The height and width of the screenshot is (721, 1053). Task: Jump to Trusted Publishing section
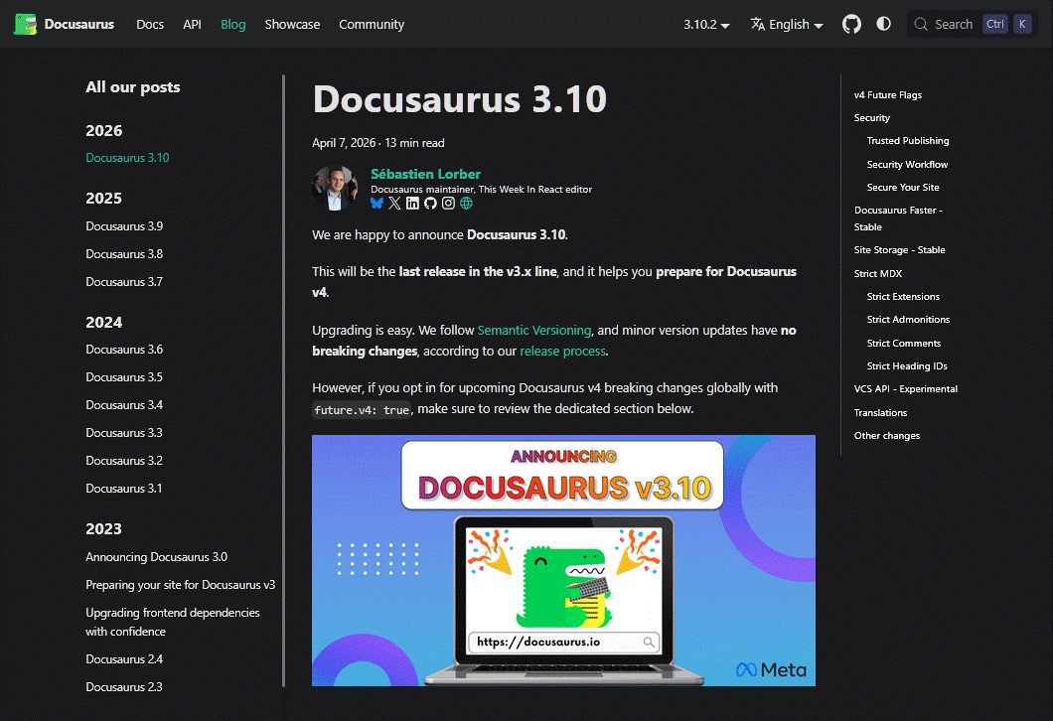pos(908,140)
